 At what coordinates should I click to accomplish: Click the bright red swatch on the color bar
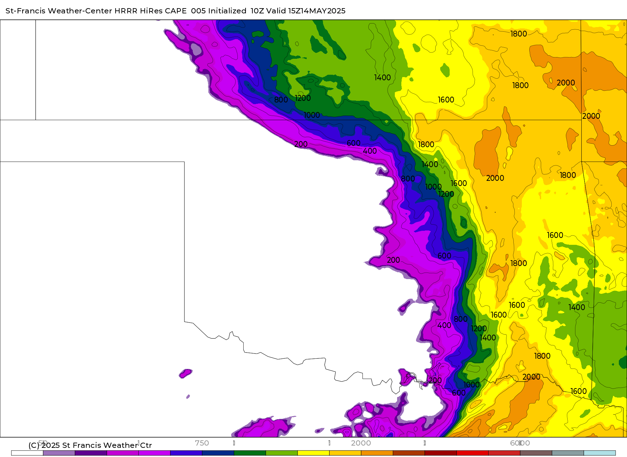[473, 453]
